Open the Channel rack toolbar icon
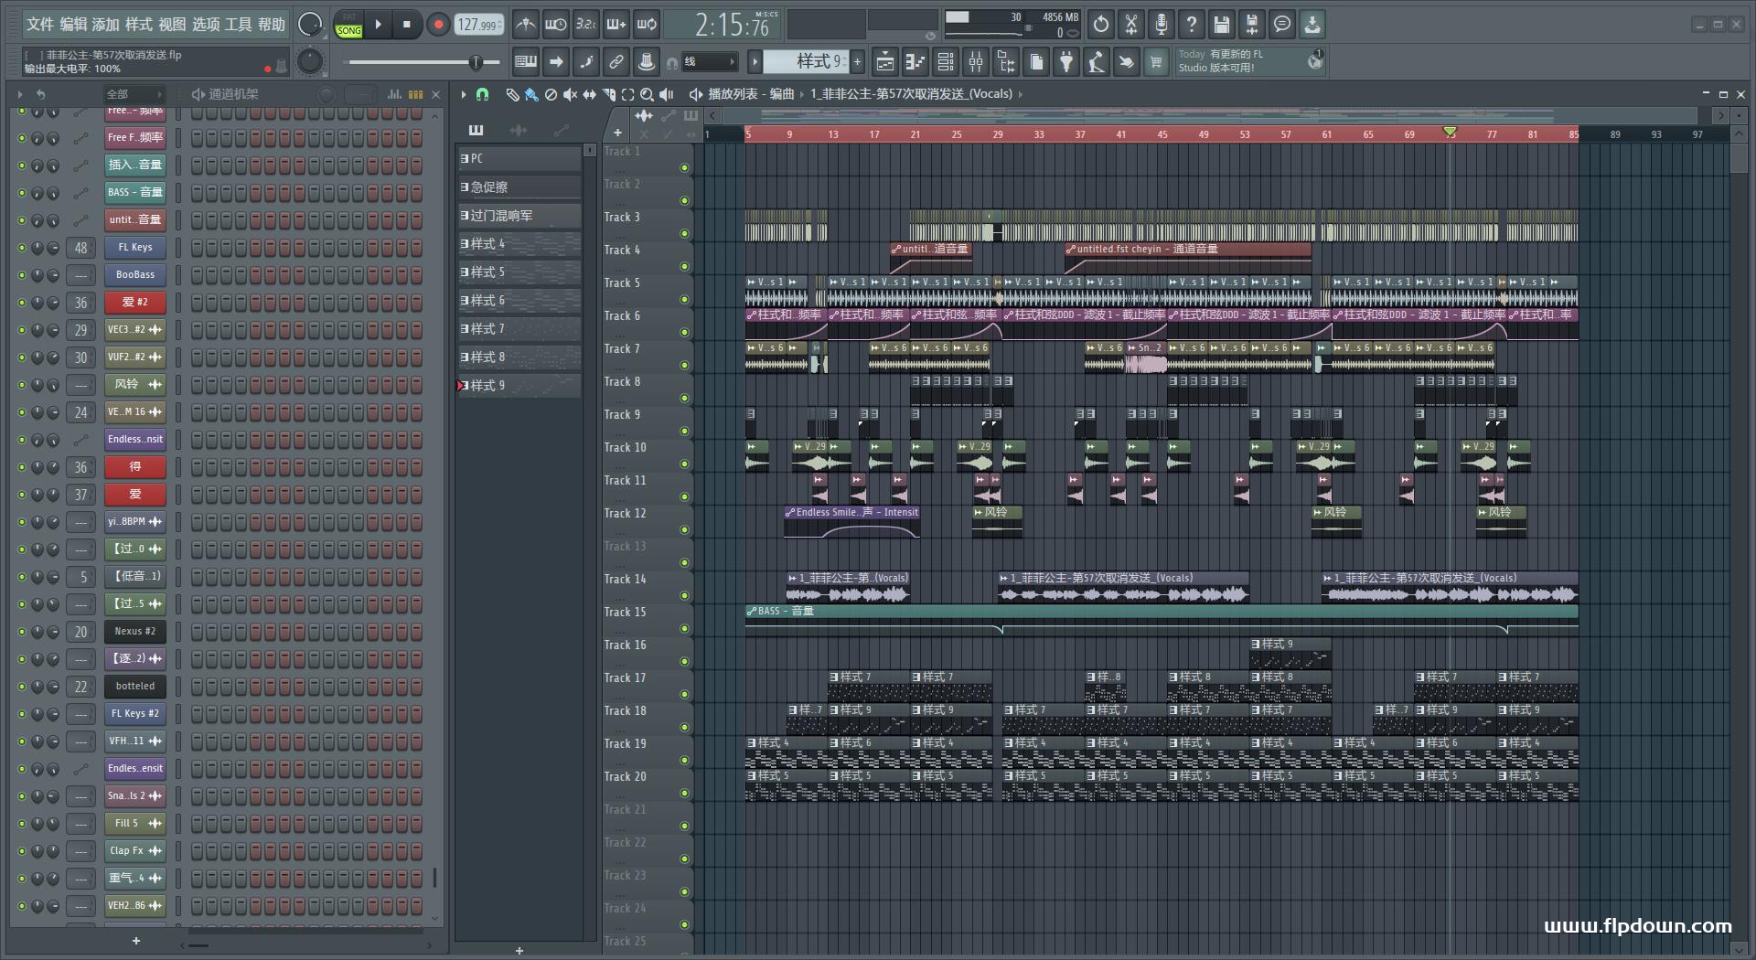The image size is (1756, 960). [x=946, y=62]
